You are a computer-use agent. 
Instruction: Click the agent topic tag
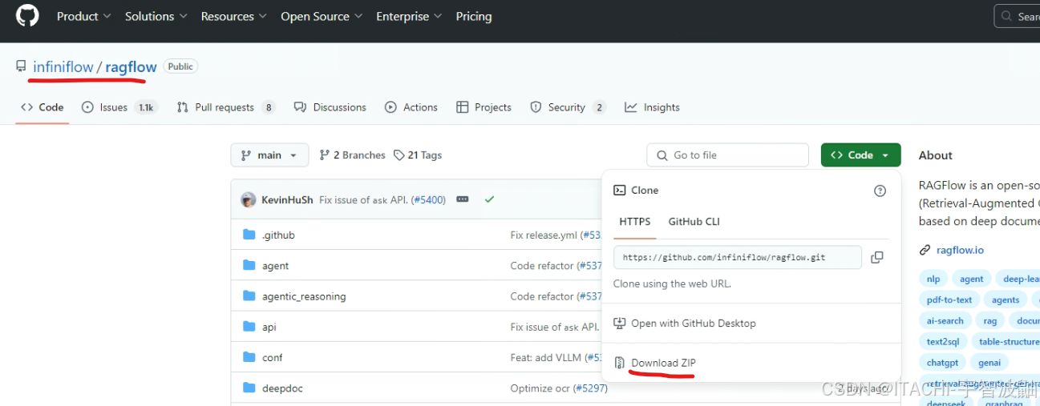pyautogui.click(x=971, y=279)
